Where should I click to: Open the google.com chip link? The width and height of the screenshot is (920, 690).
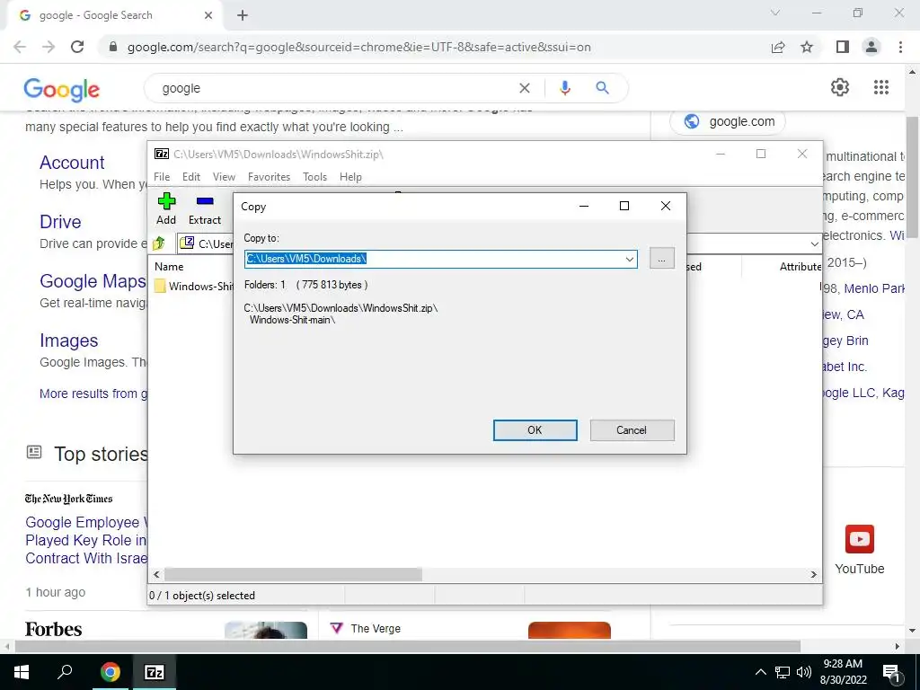[728, 121]
